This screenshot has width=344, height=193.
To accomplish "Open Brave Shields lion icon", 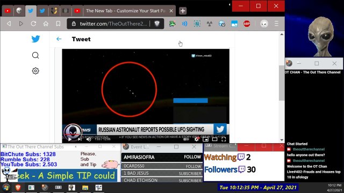I will [x=157, y=24].
